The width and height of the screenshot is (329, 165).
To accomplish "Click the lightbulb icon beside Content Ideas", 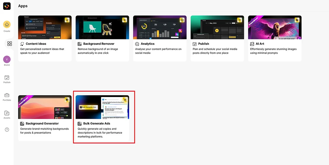I will (22, 44).
